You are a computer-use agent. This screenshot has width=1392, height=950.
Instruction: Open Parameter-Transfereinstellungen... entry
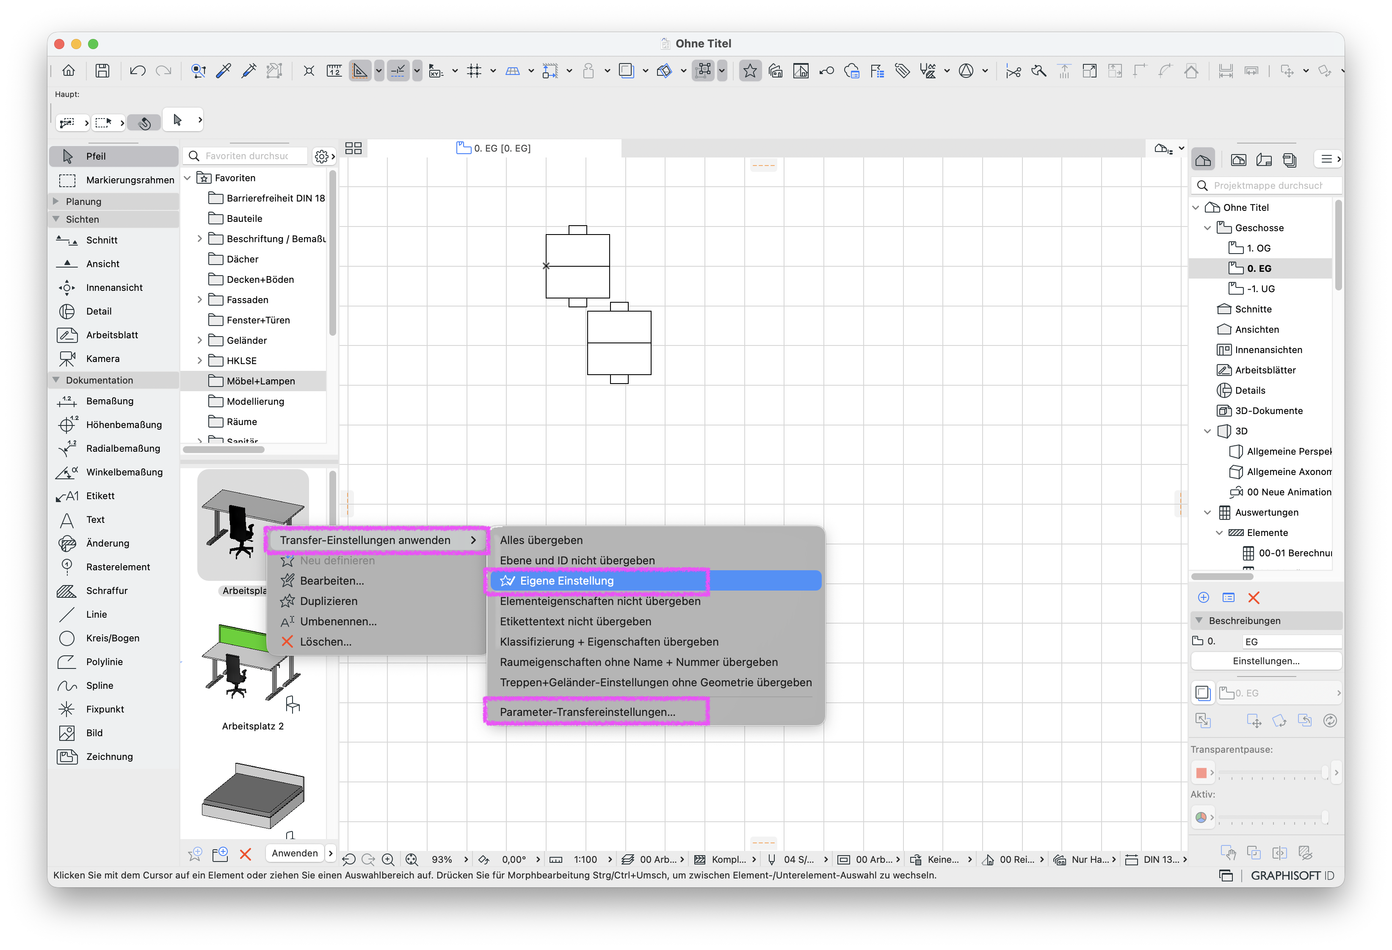click(x=655, y=712)
